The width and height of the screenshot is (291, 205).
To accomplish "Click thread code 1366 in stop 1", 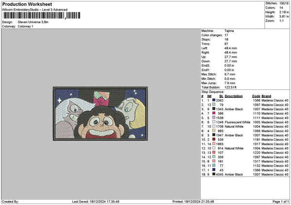I will tap(257, 101).
